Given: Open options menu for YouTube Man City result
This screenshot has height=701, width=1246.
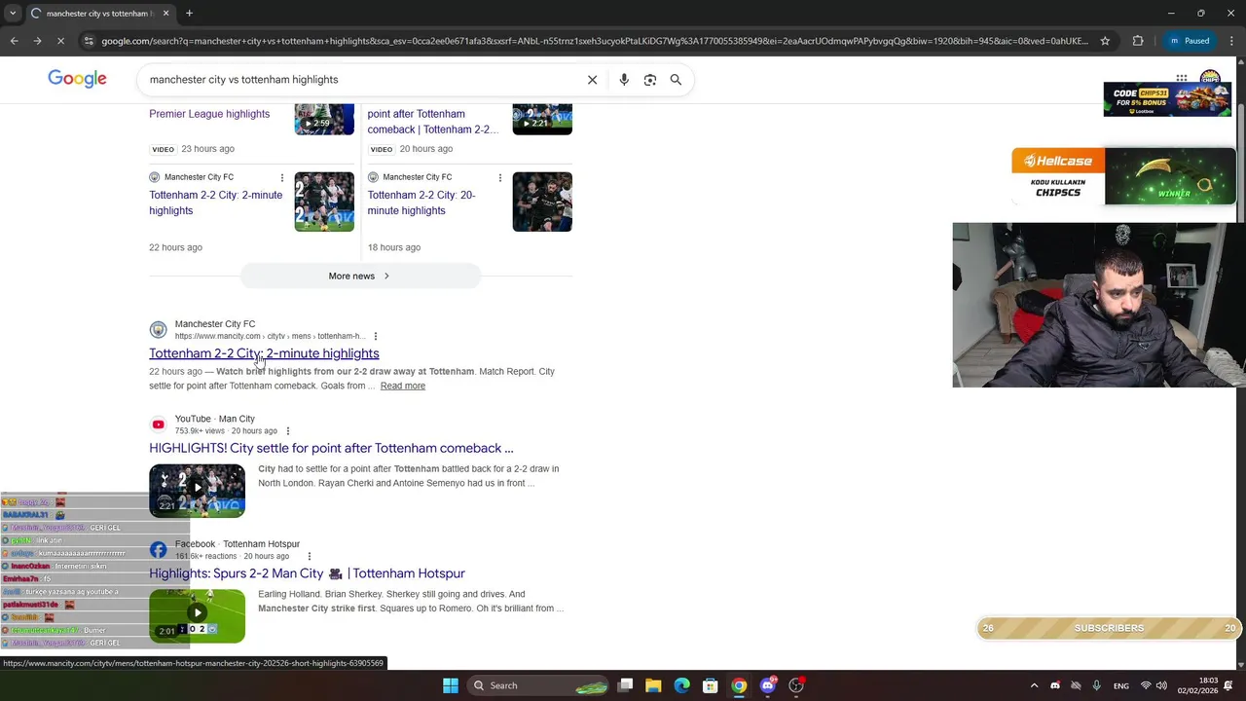Looking at the screenshot, I should [287, 430].
